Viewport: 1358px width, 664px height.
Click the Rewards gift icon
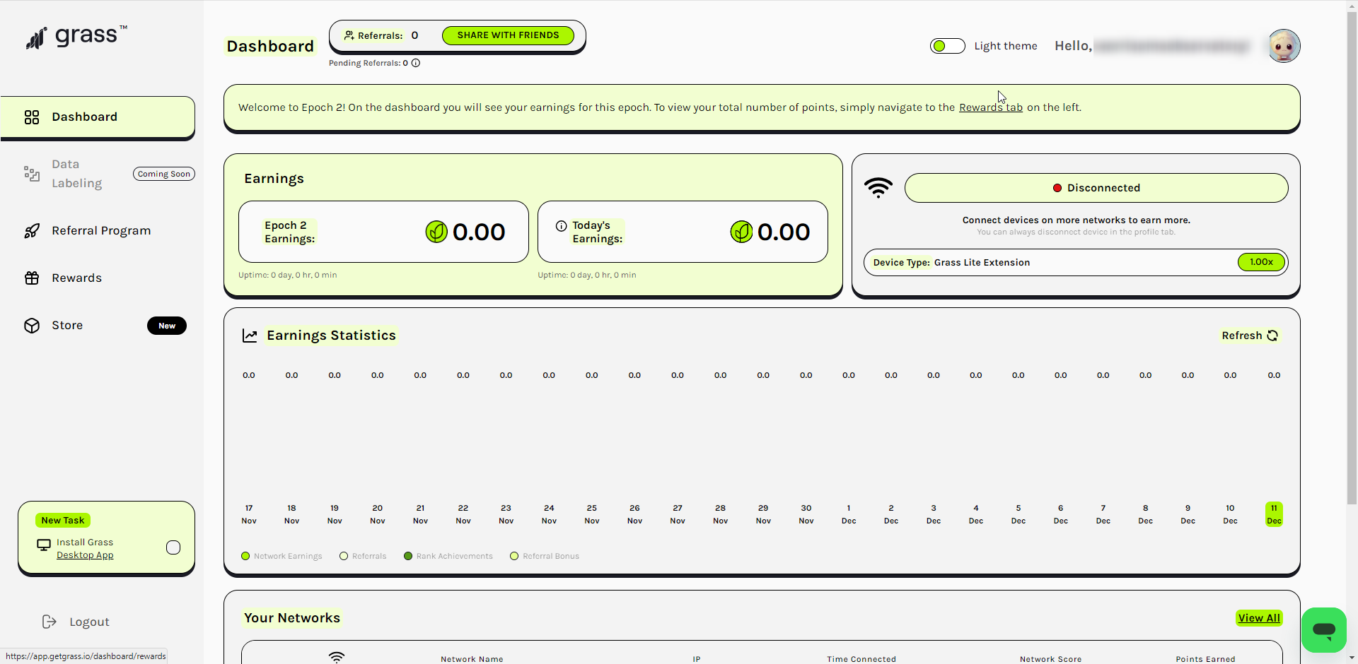point(32,278)
